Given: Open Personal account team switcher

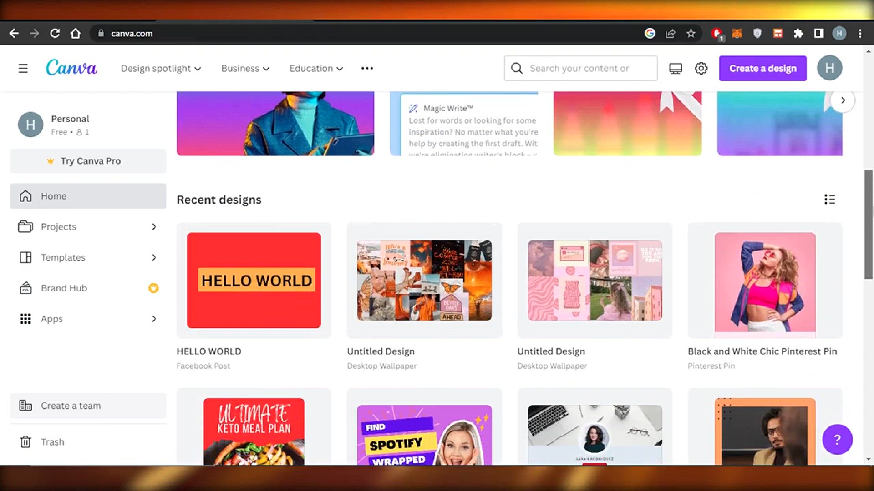Looking at the screenshot, I should [x=88, y=125].
